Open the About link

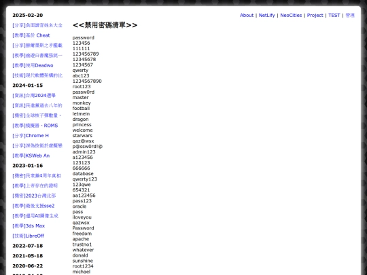point(247,15)
